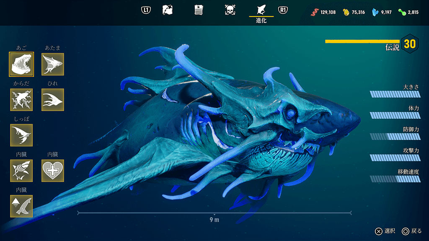This screenshot has height=241, width=429.
Task: Switch to the skull and crossbones tab
Action: [230, 10]
